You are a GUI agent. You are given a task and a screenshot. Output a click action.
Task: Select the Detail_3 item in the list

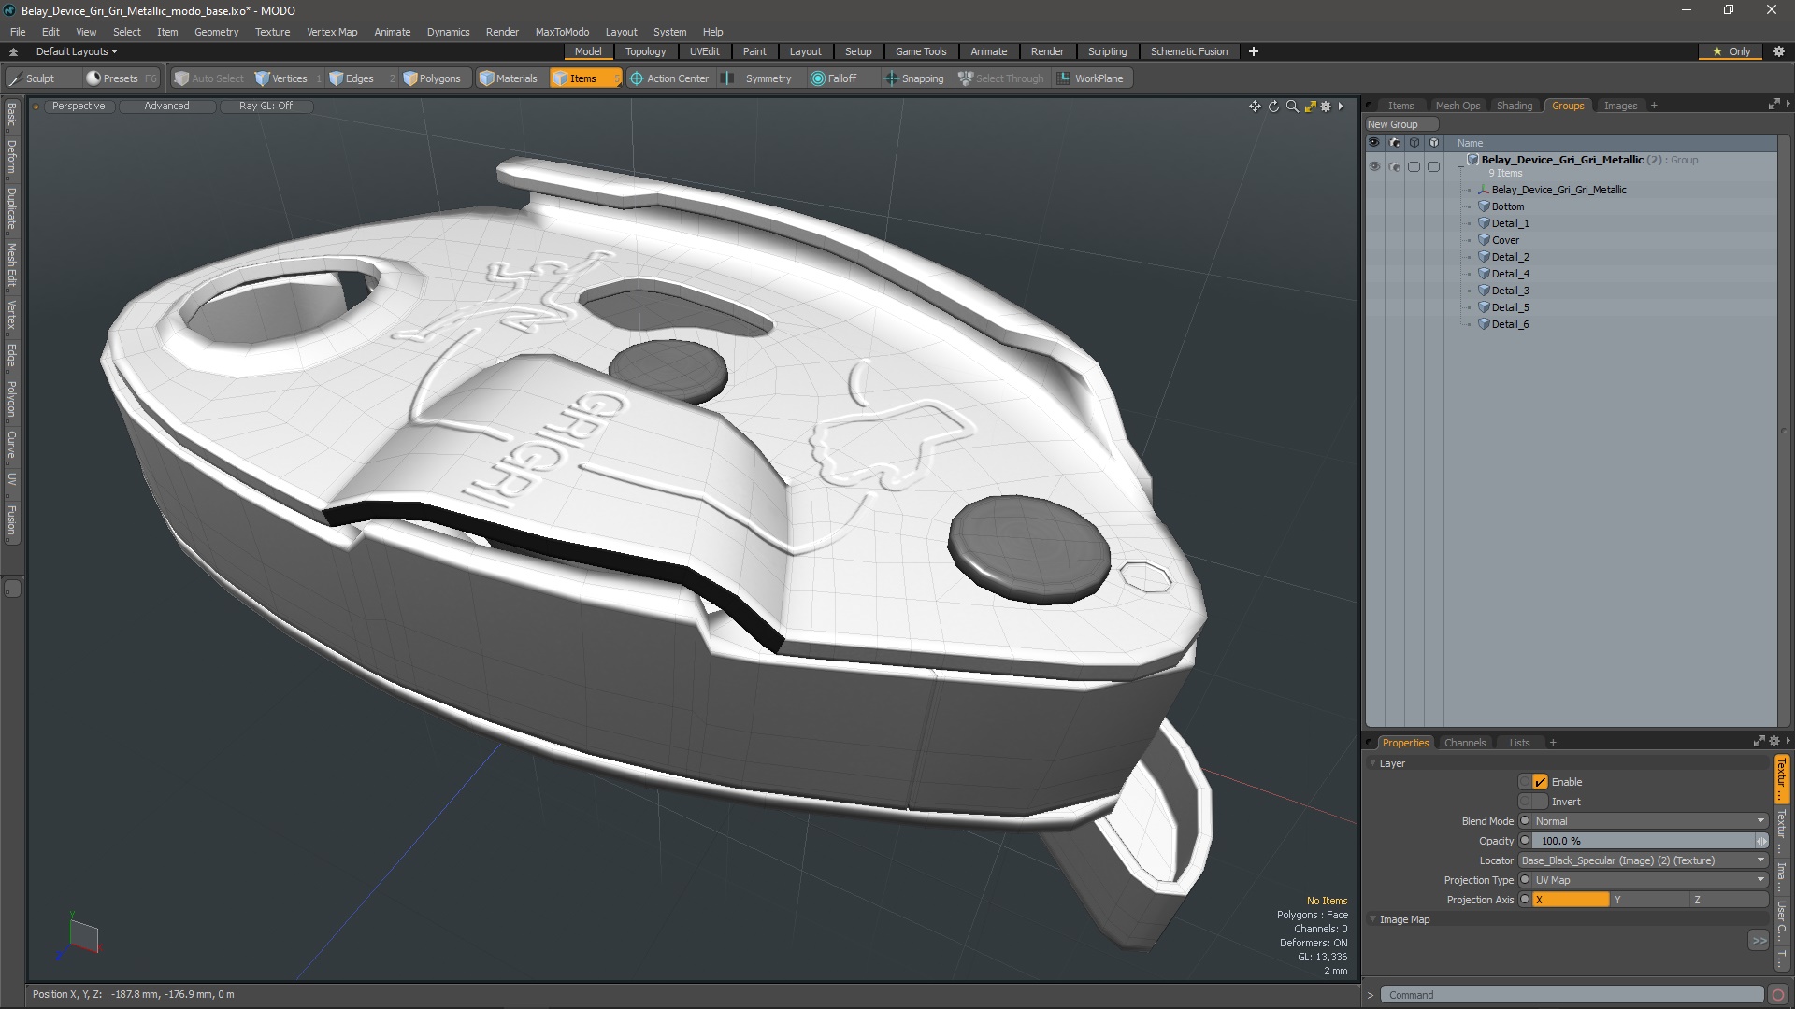pyautogui.click(x=1510, y=291)
